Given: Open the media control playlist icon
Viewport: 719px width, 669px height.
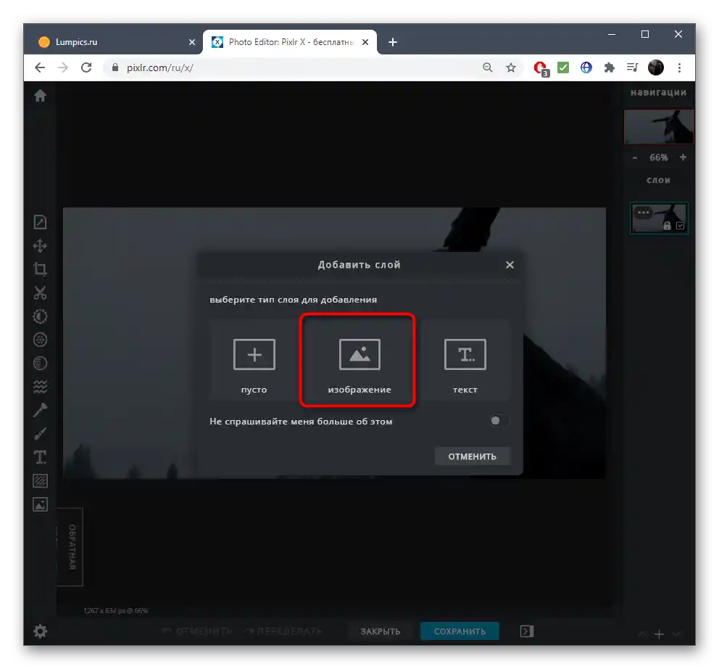Looking at the screenshot, I should coord(632,67).
